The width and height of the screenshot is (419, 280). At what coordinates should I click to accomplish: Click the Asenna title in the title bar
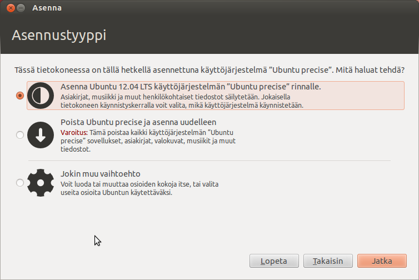point(47,8)
